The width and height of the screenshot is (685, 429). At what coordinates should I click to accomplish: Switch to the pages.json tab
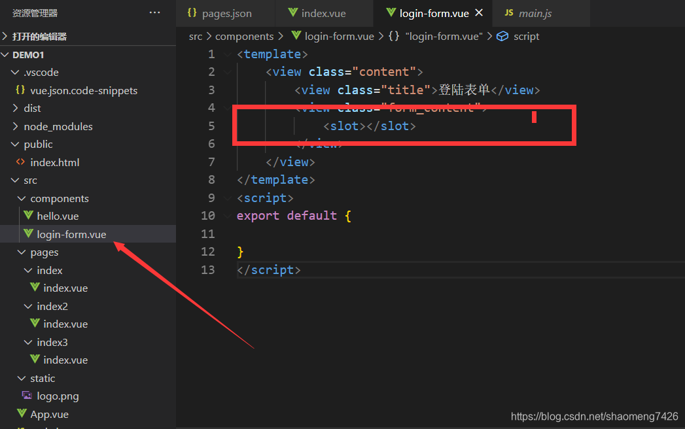coord(226,13)
